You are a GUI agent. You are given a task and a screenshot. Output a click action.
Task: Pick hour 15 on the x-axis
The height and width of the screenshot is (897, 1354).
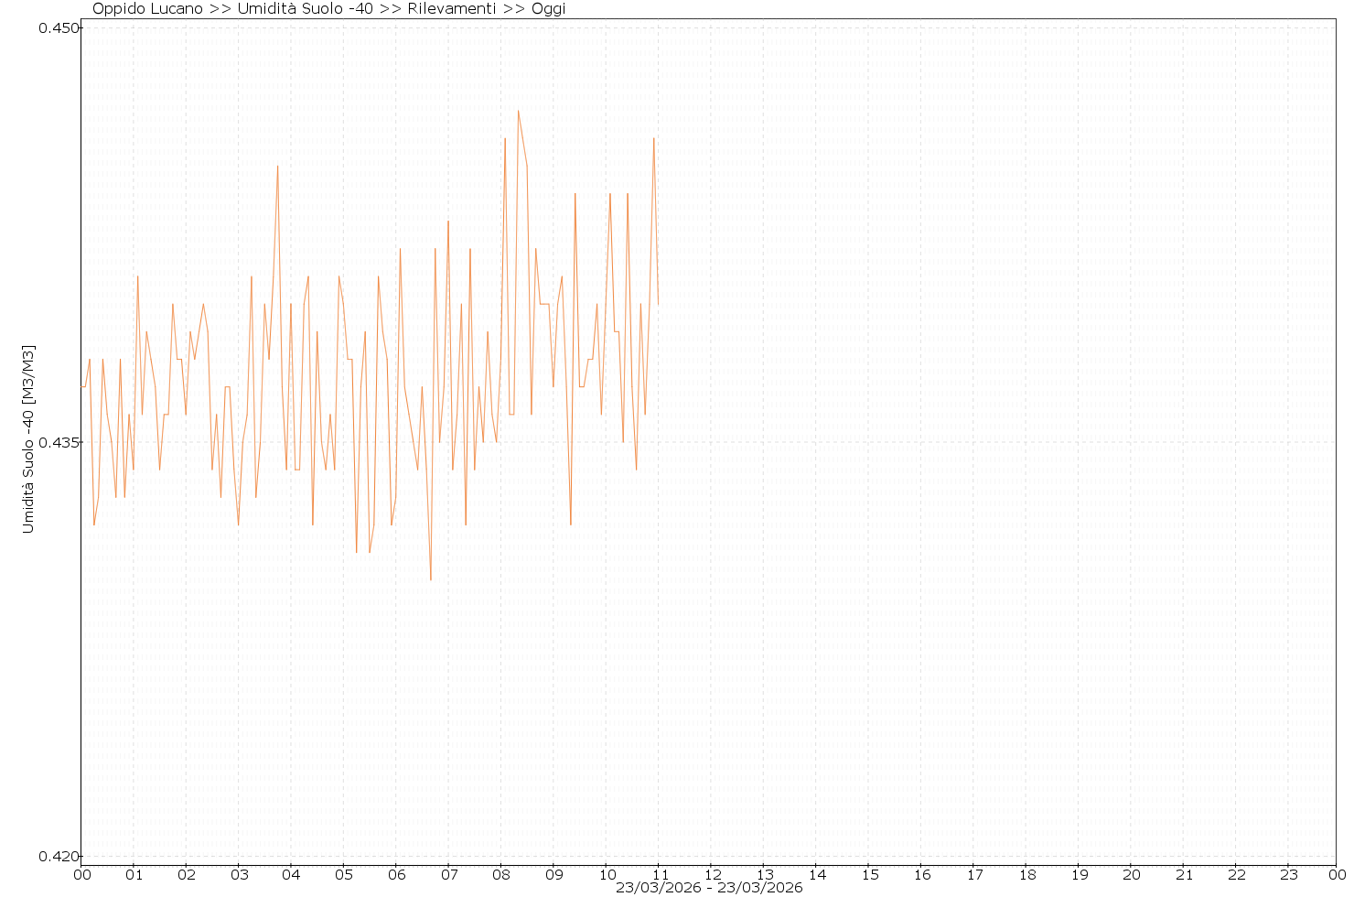point(869,874)
